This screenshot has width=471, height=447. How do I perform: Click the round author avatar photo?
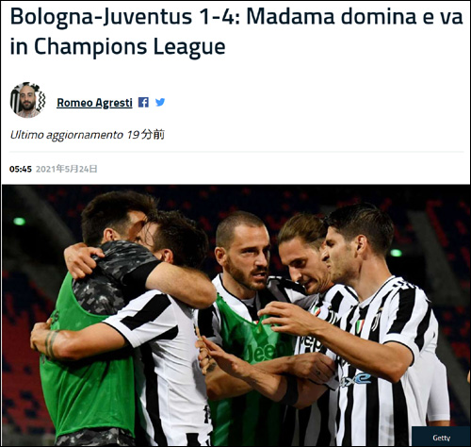coord(27,100)
